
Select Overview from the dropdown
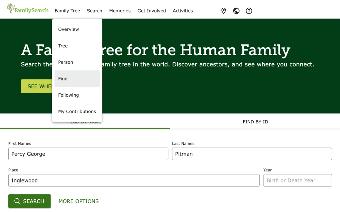[x=68, y=29]
